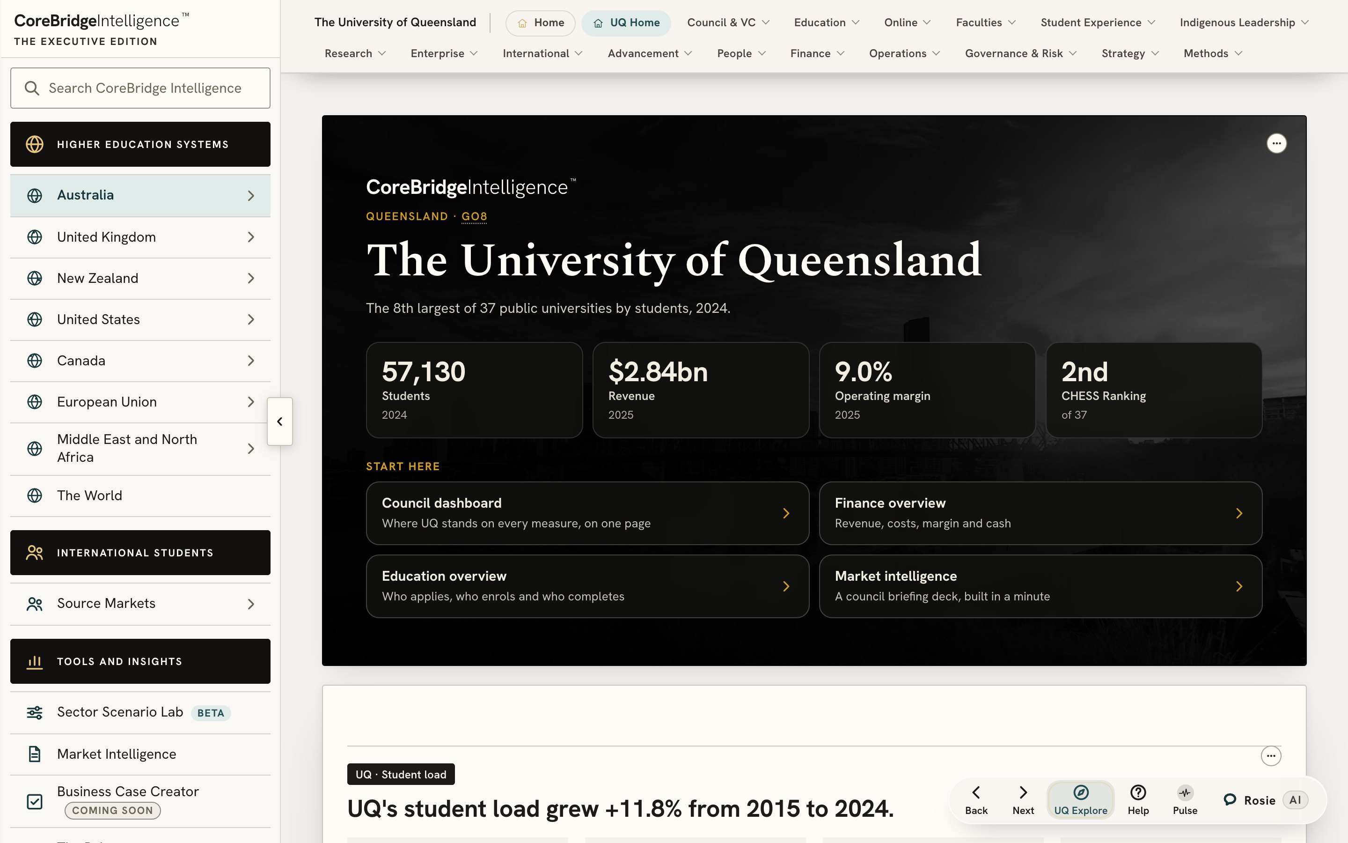
Task: Expand the Indigenous Leadership menu
Action: [x=1245, y=23]
